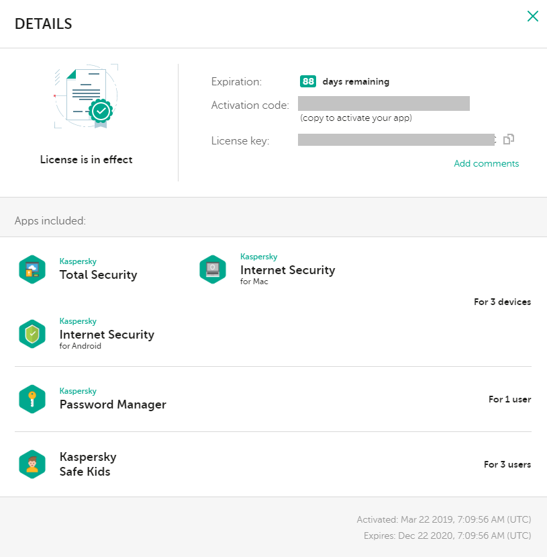Viewport: 547px width, 557px height.
Task: Copy the license key with copy icon
Action: pyautogui.click(x=509, y=140)
